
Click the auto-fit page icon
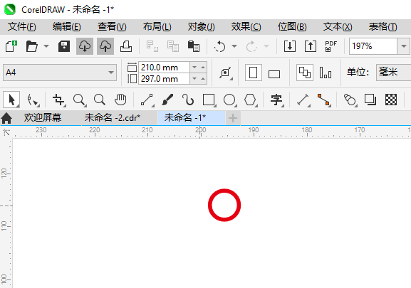[226, 73]
